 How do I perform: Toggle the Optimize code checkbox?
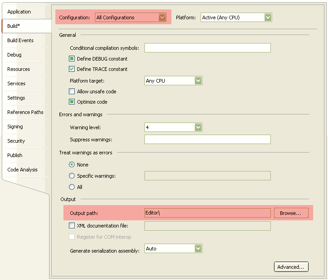[x=72, y=102]
